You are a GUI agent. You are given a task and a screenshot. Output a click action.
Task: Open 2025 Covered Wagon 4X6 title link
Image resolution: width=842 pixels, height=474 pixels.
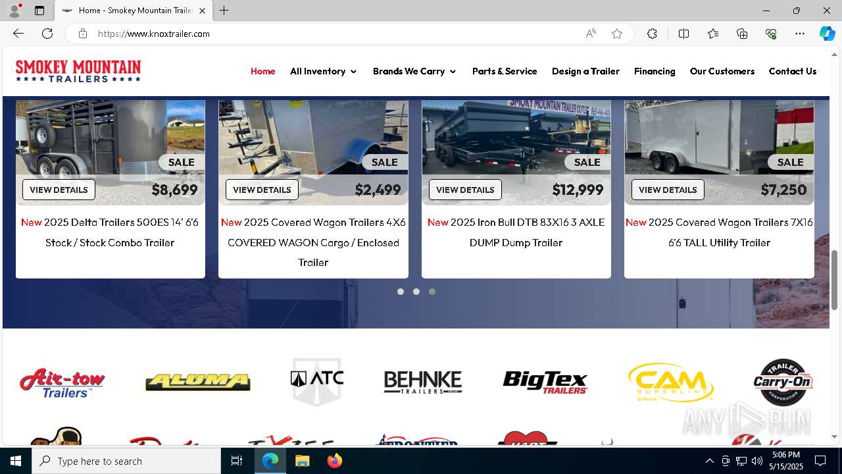tap(313, 242)
